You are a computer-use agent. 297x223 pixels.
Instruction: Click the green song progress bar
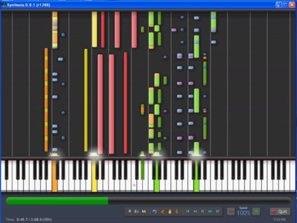point(148,201)
